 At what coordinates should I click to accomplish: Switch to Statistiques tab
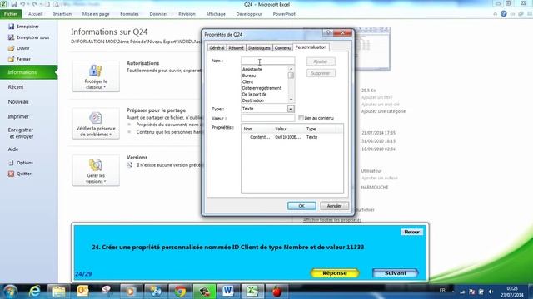259,48
